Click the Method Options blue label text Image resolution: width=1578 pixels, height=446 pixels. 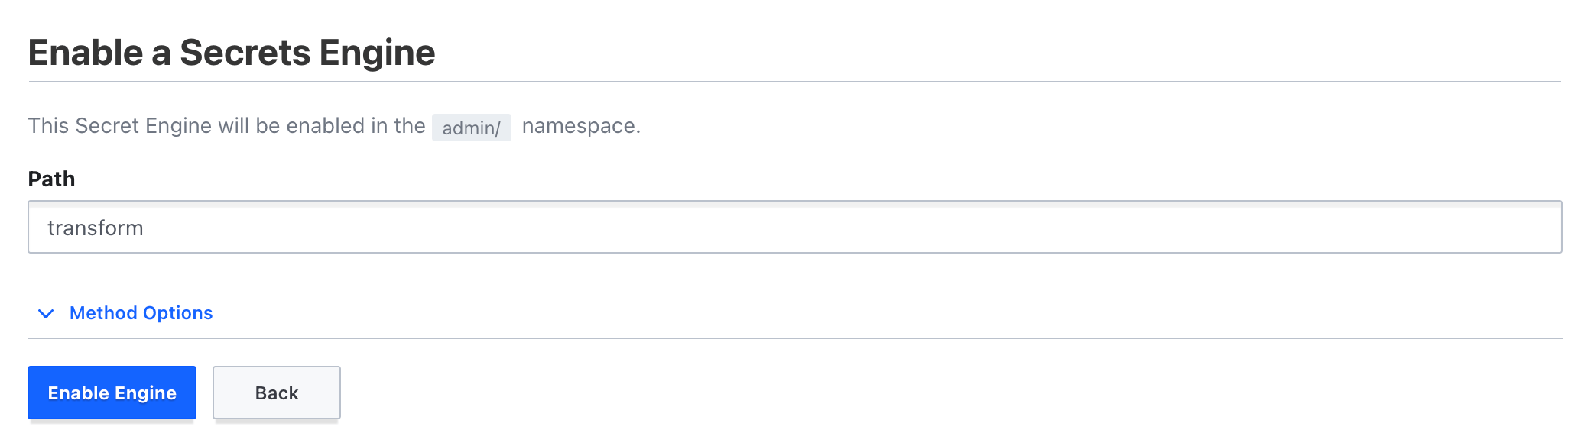pyautogui.click(x=141, y=313)
